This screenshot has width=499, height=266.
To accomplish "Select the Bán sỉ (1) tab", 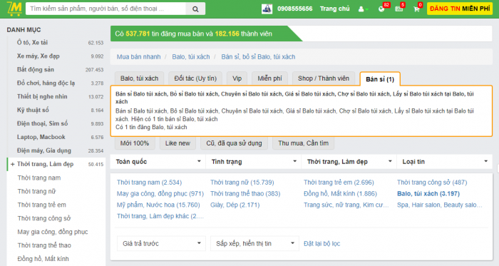I will pyautogui.click(x=380, y=79).
